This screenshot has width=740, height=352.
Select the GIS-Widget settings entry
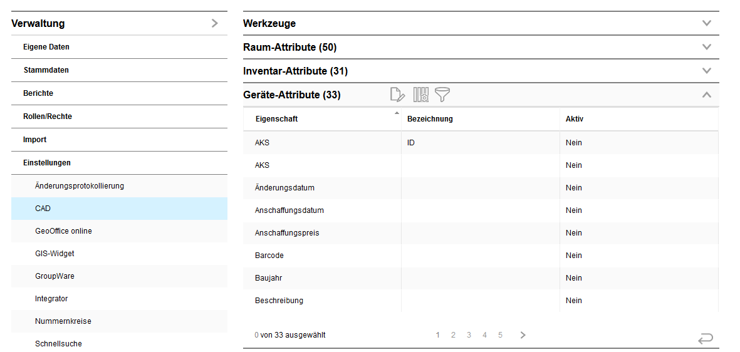click(x=55, y=254)
